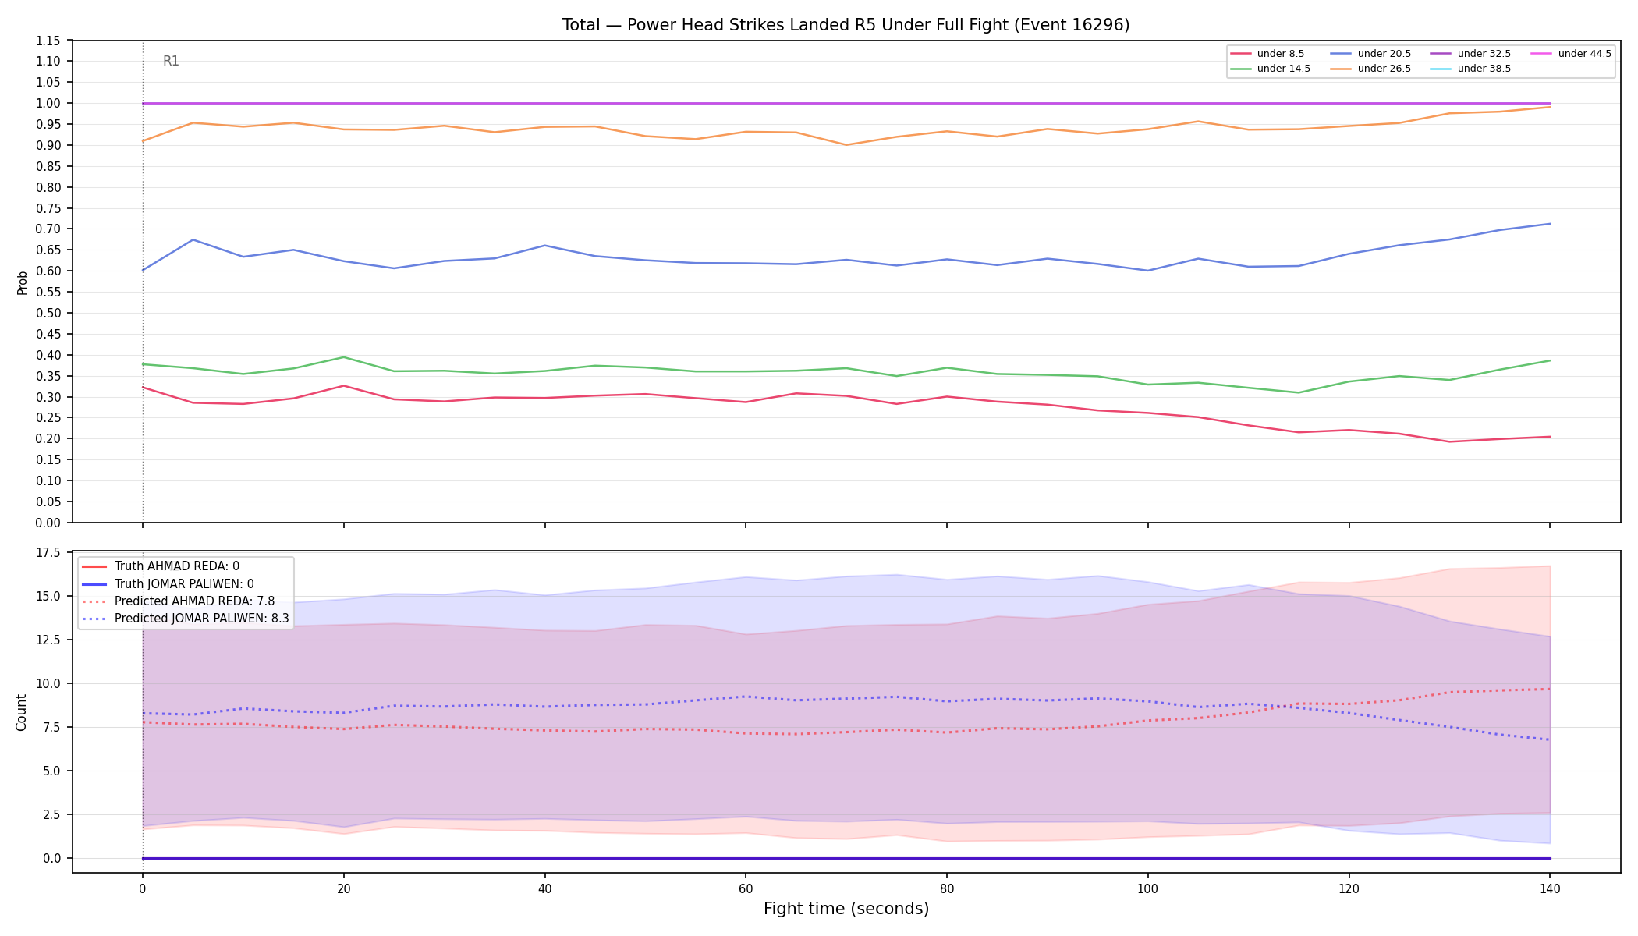Click the 'Truth JOMAR PALIWEN: 0' legend entry

pyautogui.click(x=168, y=583)
